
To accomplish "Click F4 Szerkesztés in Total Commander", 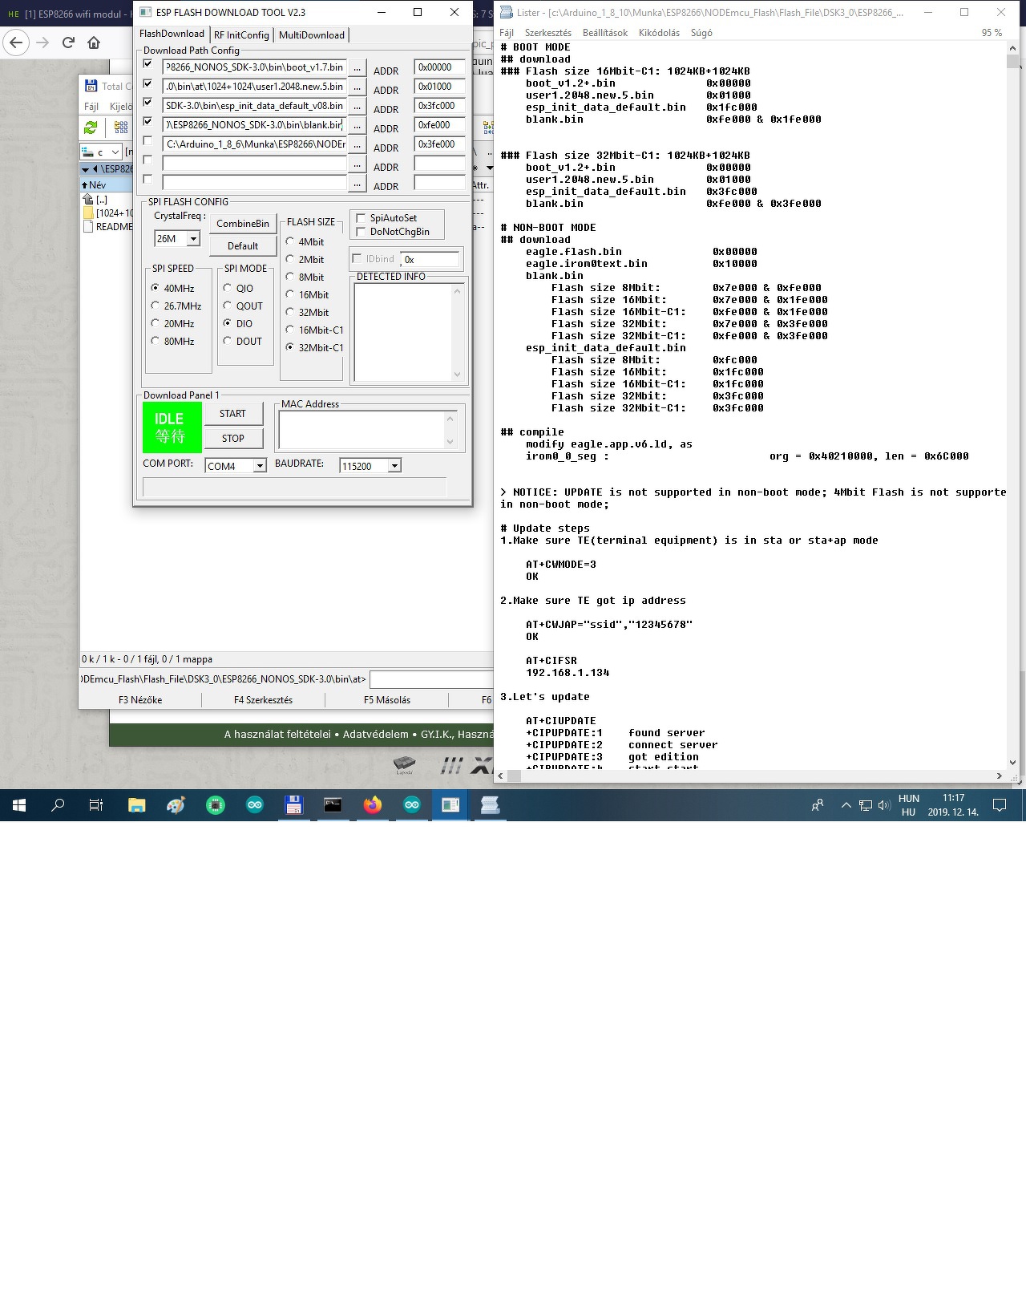I will 263,700.
